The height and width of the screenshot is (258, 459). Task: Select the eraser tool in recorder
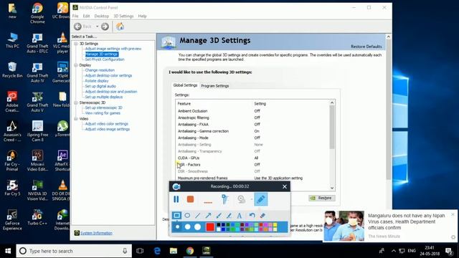pos(262,216)
